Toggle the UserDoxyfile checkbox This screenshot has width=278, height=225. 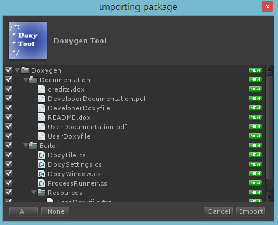[x=8, y=136]
